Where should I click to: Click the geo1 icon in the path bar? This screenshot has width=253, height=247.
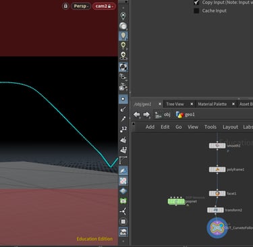pos(180,115)
